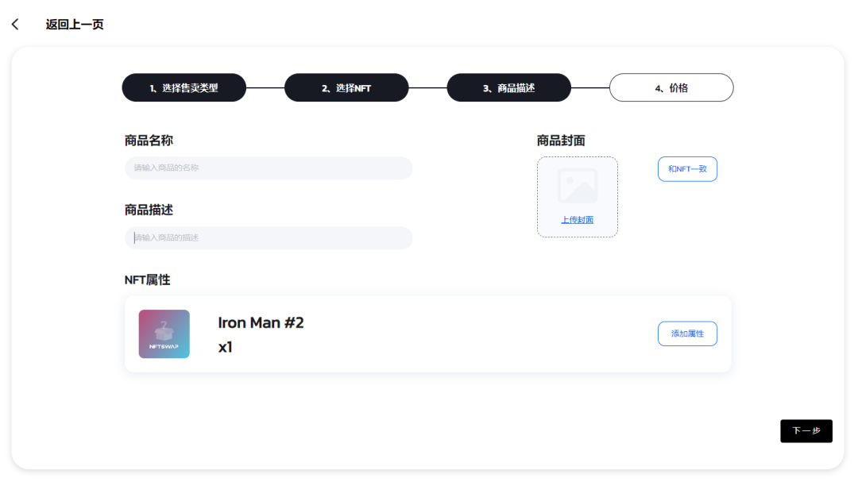Click the "商品名称" field label
Viewport: 858px width, 482px height.
click(x=149, y=141)
